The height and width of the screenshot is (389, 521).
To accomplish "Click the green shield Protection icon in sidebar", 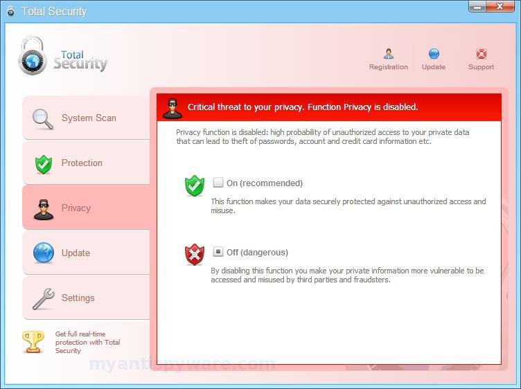I will (x=44, y=164).
